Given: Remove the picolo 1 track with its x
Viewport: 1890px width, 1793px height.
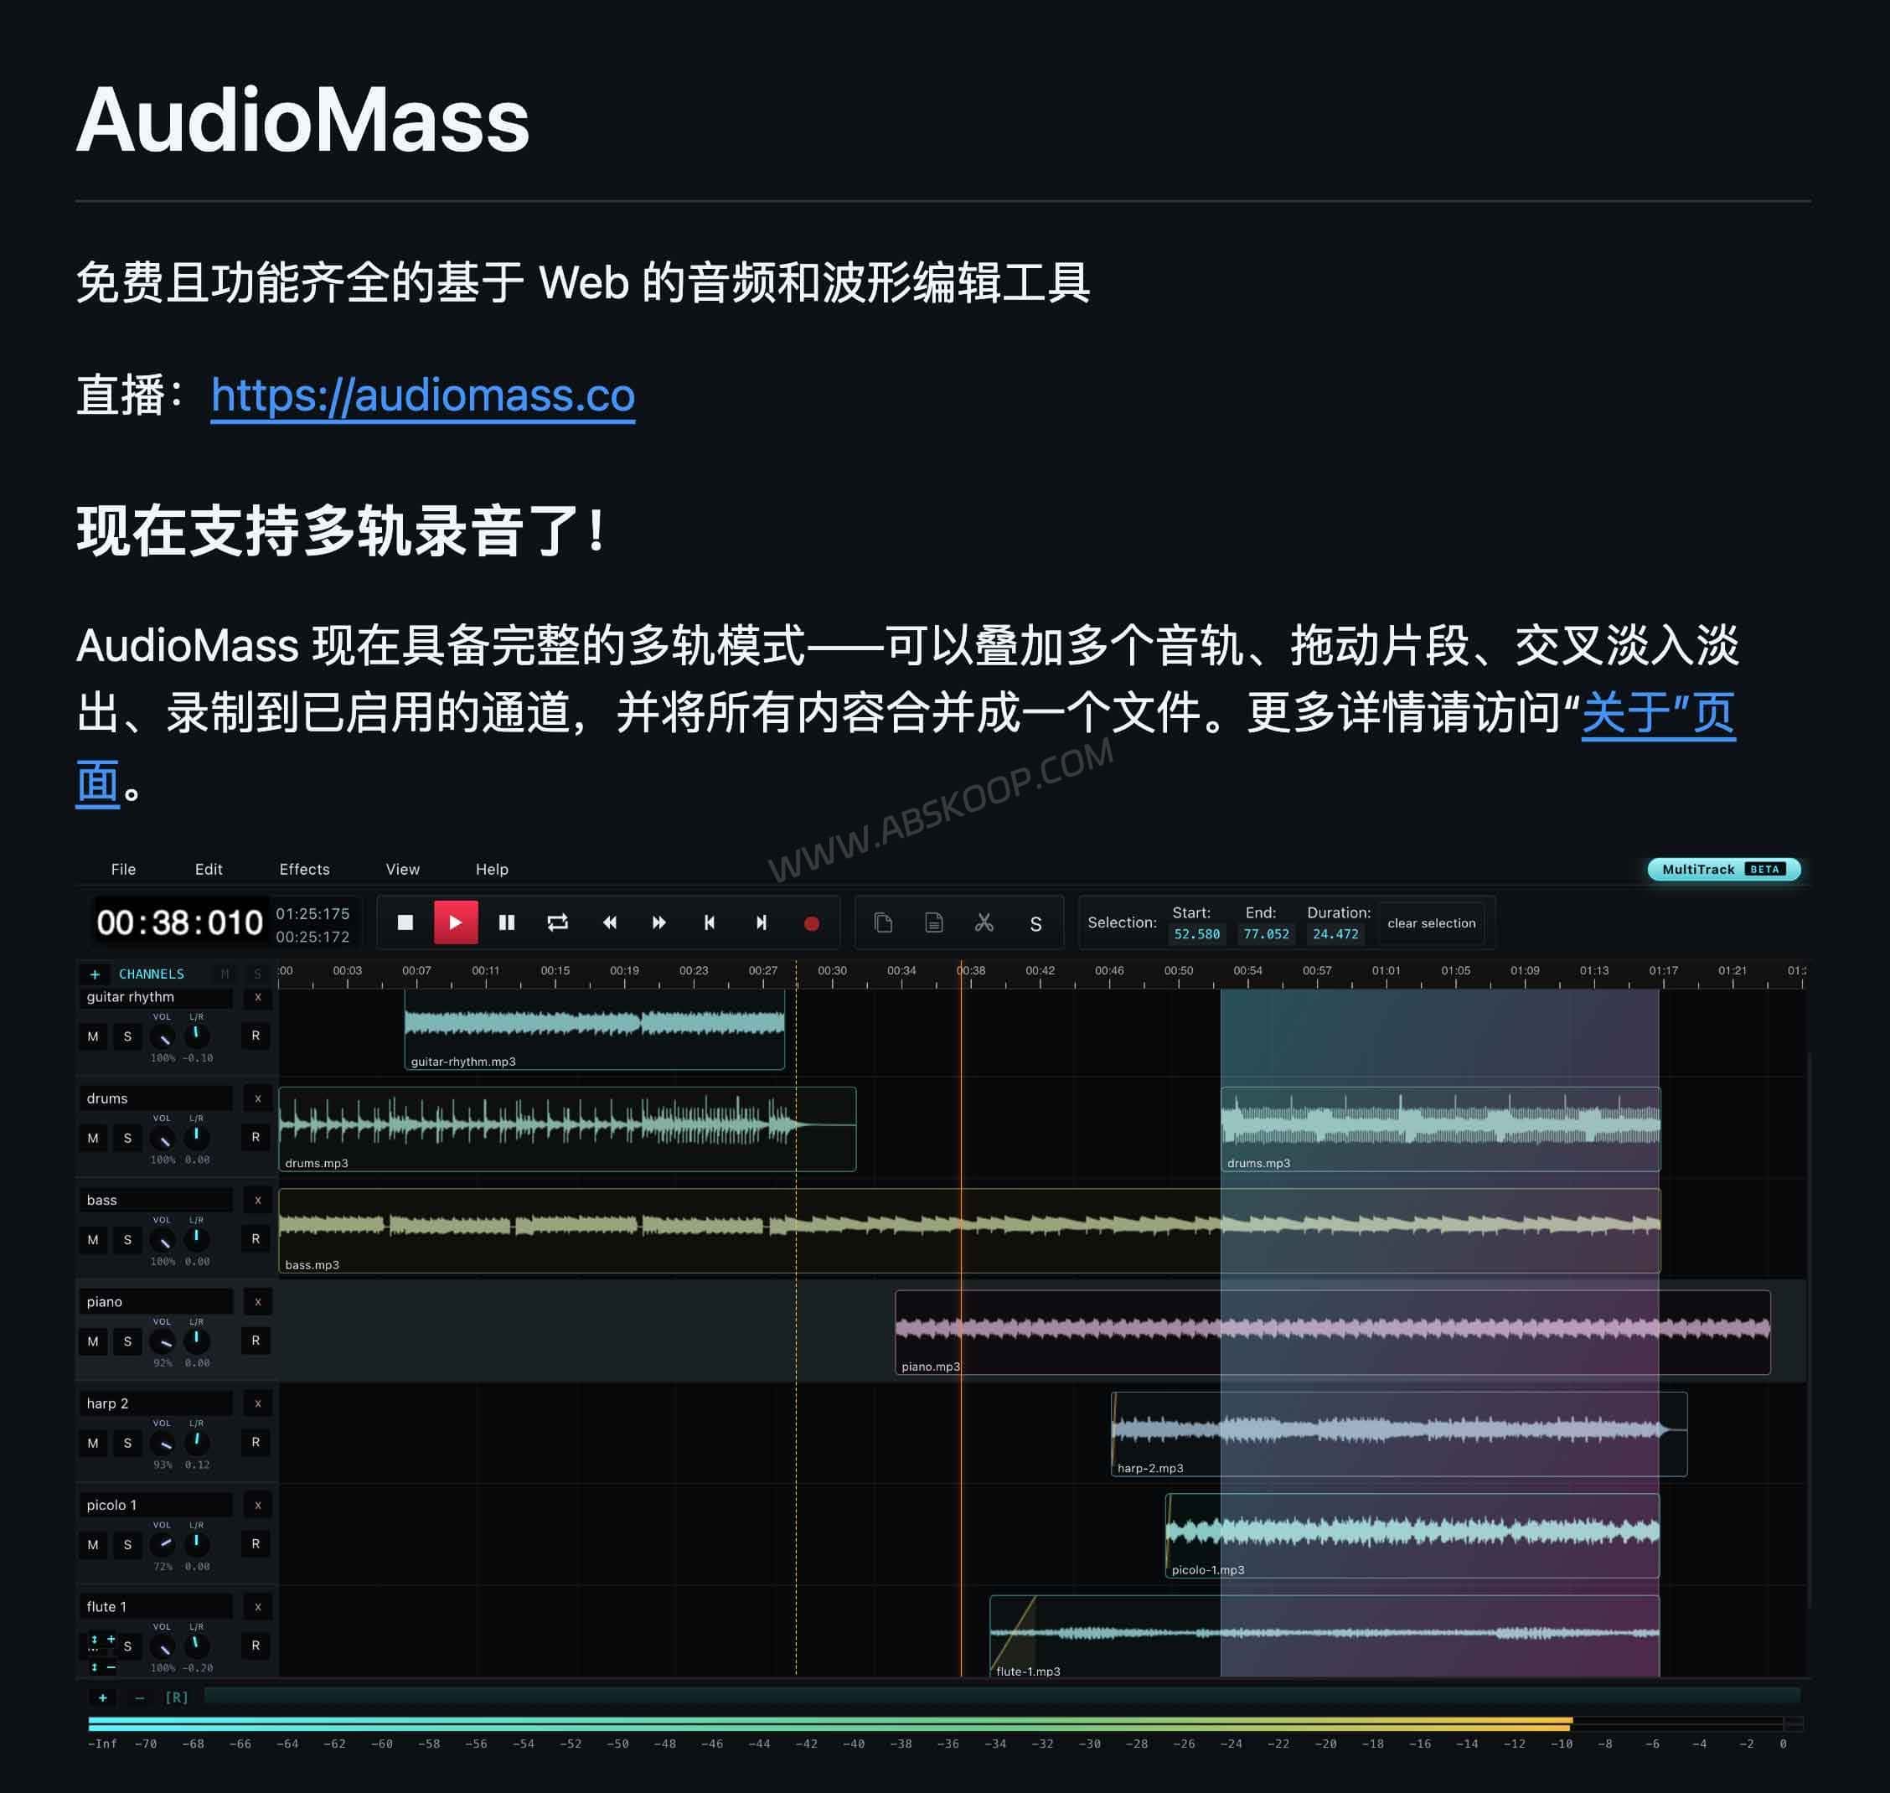Looking at the screenshot, I should [257, 1506].
